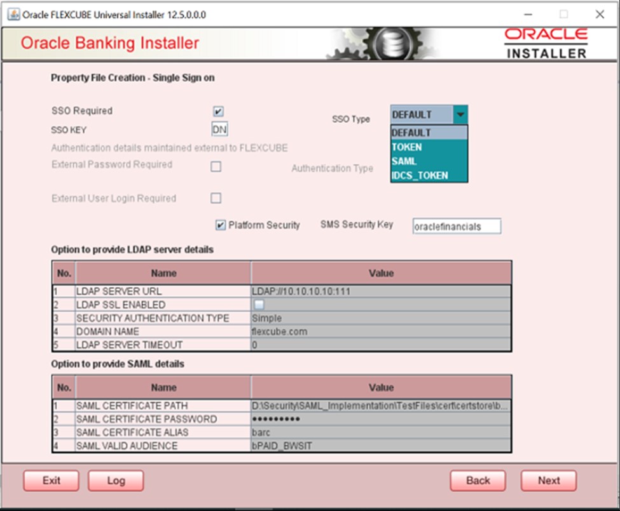Click LDAP table Value column header
The image size is (620, 511).
pyautogui.click(x=381, y=273)
